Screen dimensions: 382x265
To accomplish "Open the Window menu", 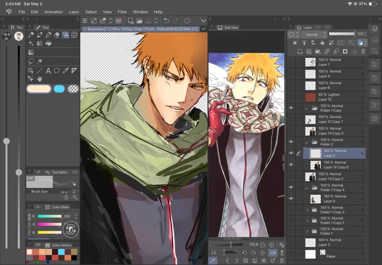I will coord(140,12).
